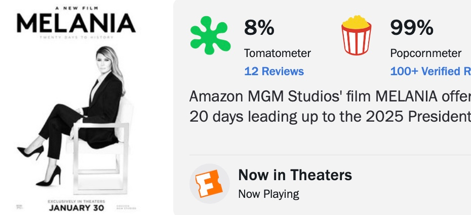Click the Twenty Days to History tagline
This screenshot has width=471, height=215.
pos(76,37)
